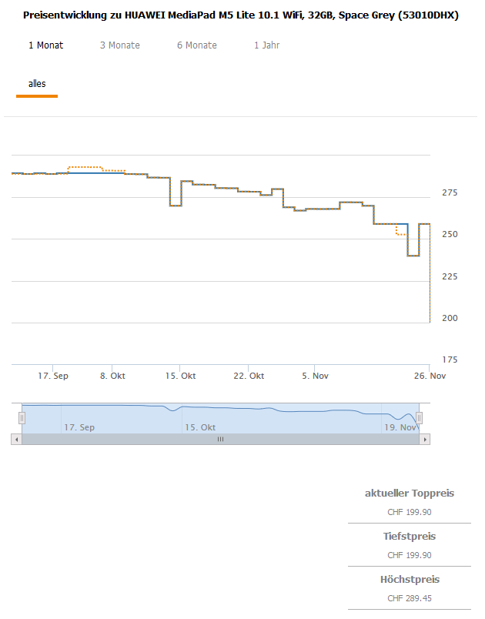
Task: Click the horizontal scrollbar thumb grip
Action: (x=220, y=439)
